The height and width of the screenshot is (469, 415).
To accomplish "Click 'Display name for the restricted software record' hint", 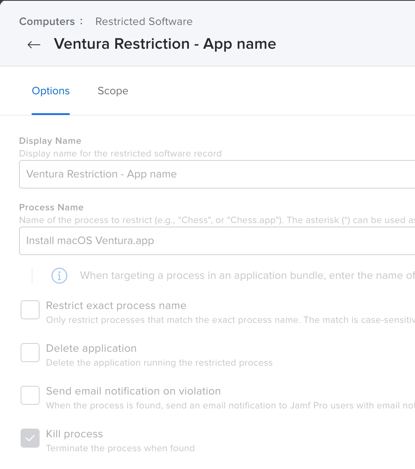I will tap(120, 153).
